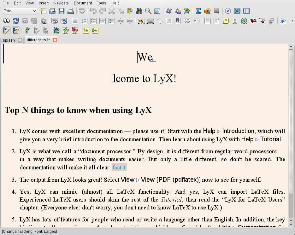Open the Title paragraph style dropdown
The image size is (295, 235).
[x=20, y=11]
